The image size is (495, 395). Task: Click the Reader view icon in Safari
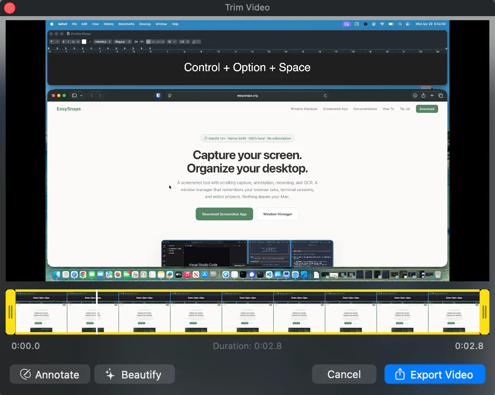click(170, 96)
